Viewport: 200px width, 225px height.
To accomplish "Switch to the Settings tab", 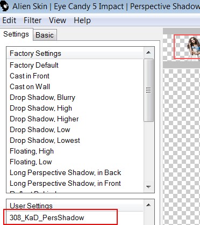I will 16,34.
